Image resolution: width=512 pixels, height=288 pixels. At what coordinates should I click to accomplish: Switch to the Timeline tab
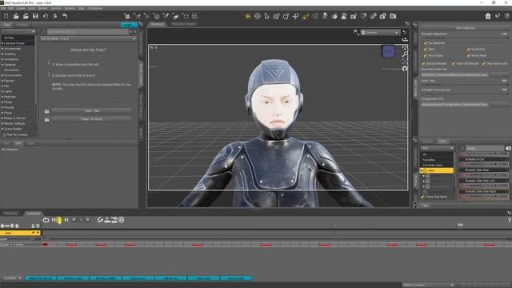coord(10,214)
